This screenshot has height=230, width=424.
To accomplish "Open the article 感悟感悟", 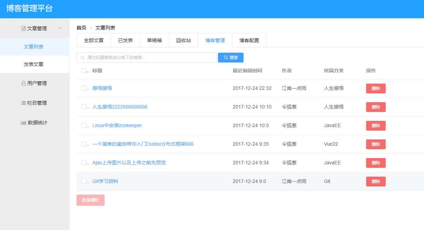I will point(102,88).
